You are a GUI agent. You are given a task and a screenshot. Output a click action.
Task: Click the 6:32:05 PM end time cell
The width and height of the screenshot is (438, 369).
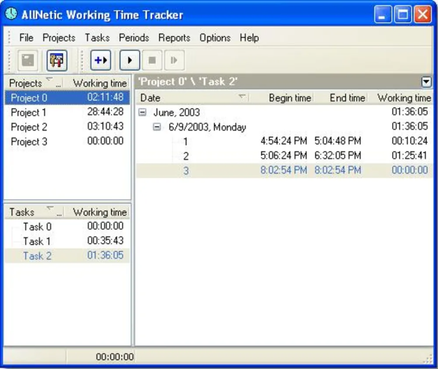click(x=337, y=156)
